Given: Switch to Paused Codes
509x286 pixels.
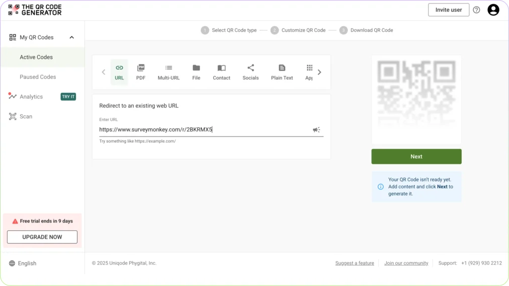Looking at the screenshot, I should pos(37,76).
